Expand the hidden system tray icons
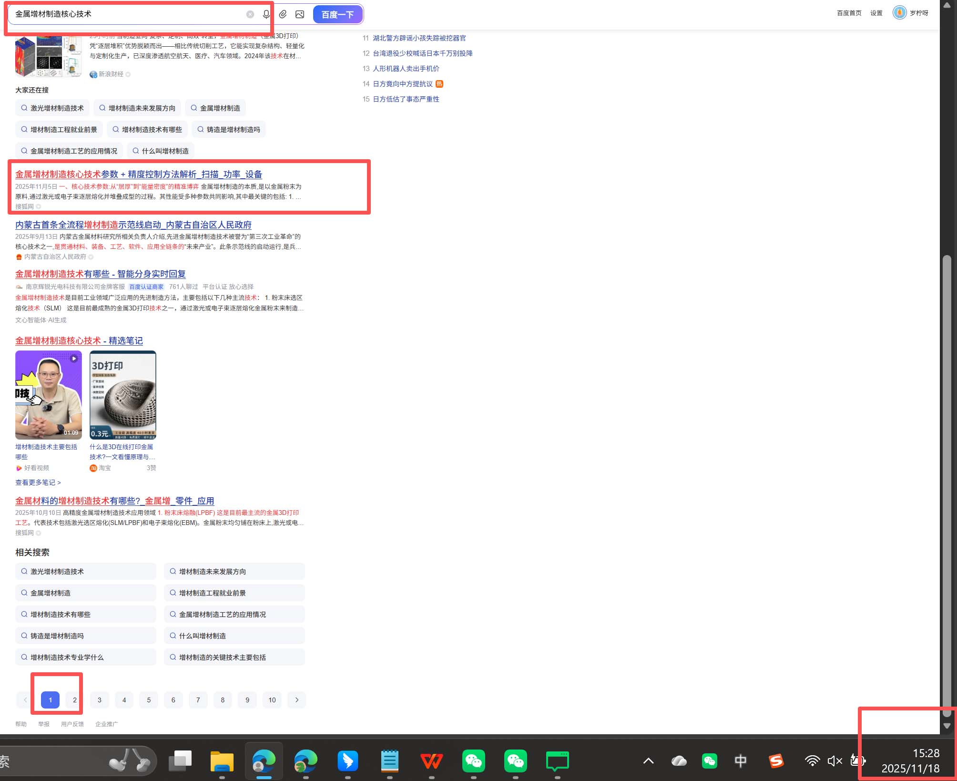957x781 pixels. (648, 760)
